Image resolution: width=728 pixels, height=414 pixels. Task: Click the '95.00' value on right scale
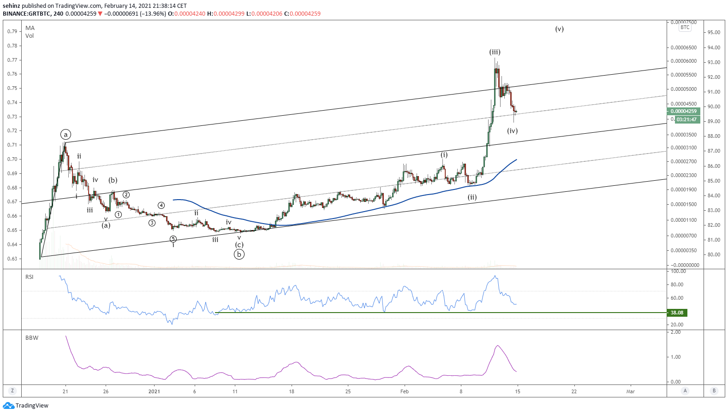[x=714, y=32]
